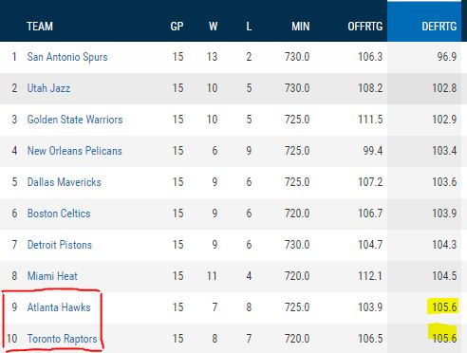Image resolution: width=467 pixels, height=353 pixels.
Task: Open the Detroit Pistons team link
Action: [x=60, y=245]
